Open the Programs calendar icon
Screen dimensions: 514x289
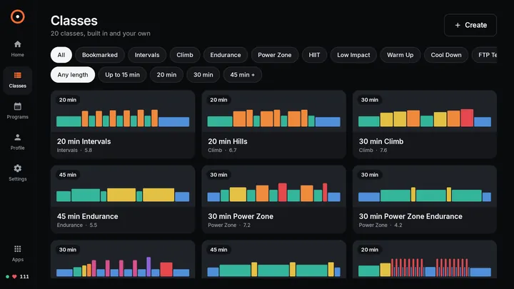tap(17, 106)
